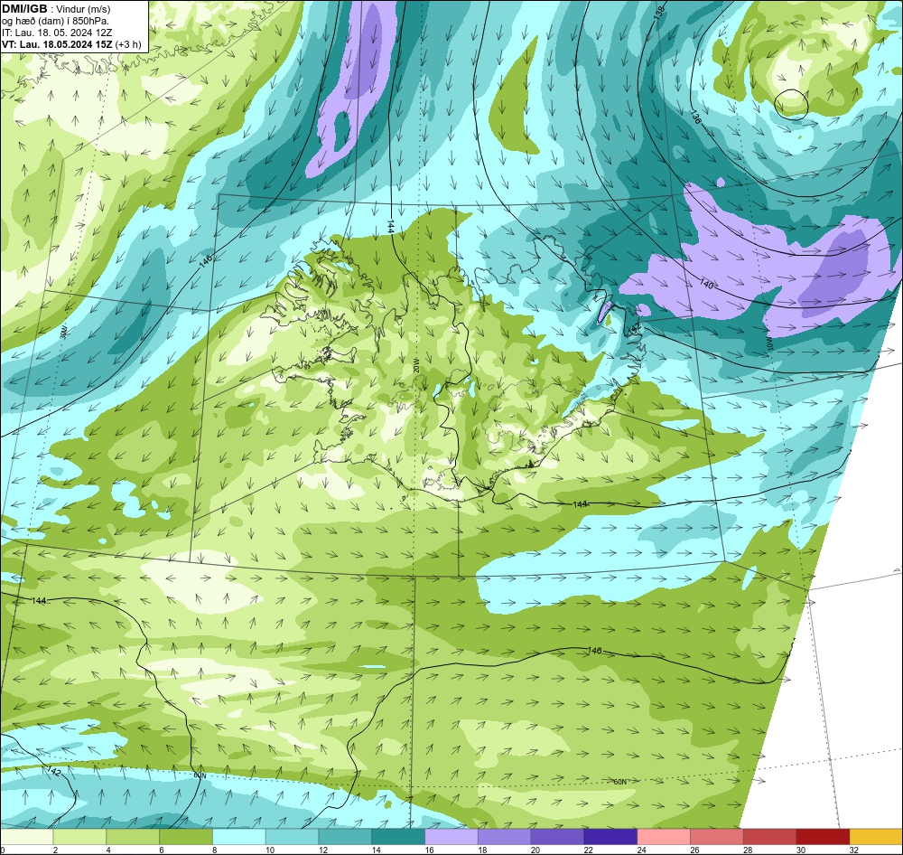Pick the light yellow-green 2–4 m/s legend swatch
This screenshot has width=903, height=855.
click(x=79, y=837)
